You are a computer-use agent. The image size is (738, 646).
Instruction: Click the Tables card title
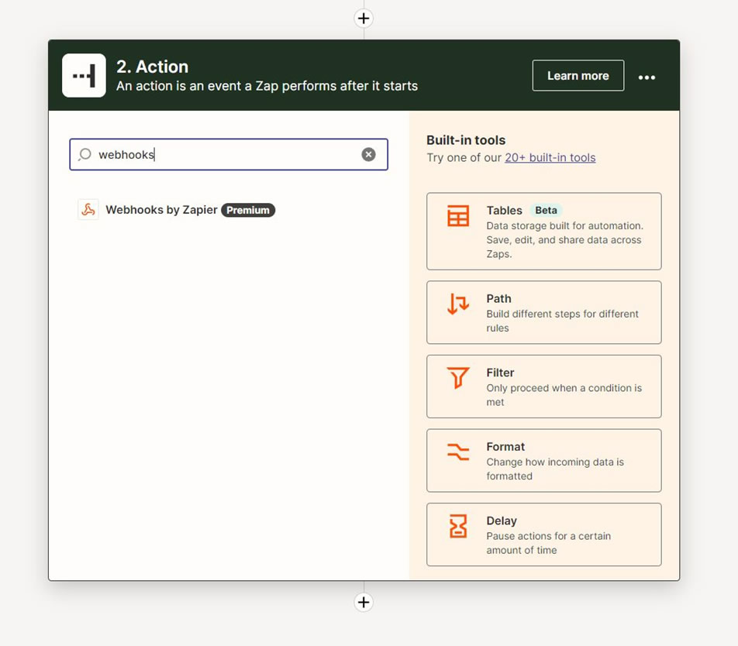504,210
